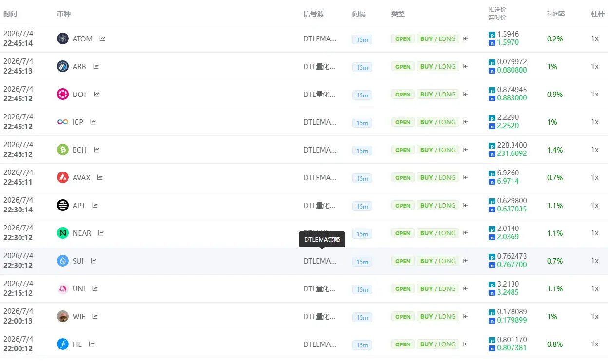Click signal source DTL量化... in ARB row

click(319, 66)
